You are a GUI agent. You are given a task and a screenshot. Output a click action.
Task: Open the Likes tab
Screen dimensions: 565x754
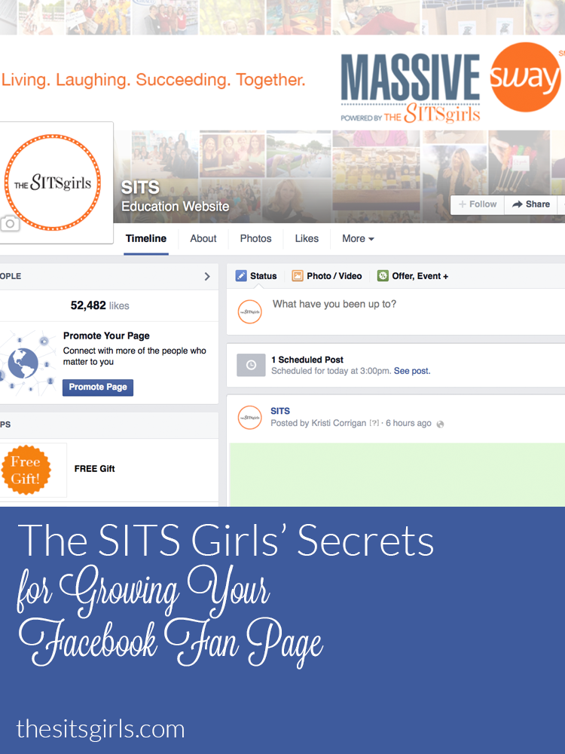[307, 238]
